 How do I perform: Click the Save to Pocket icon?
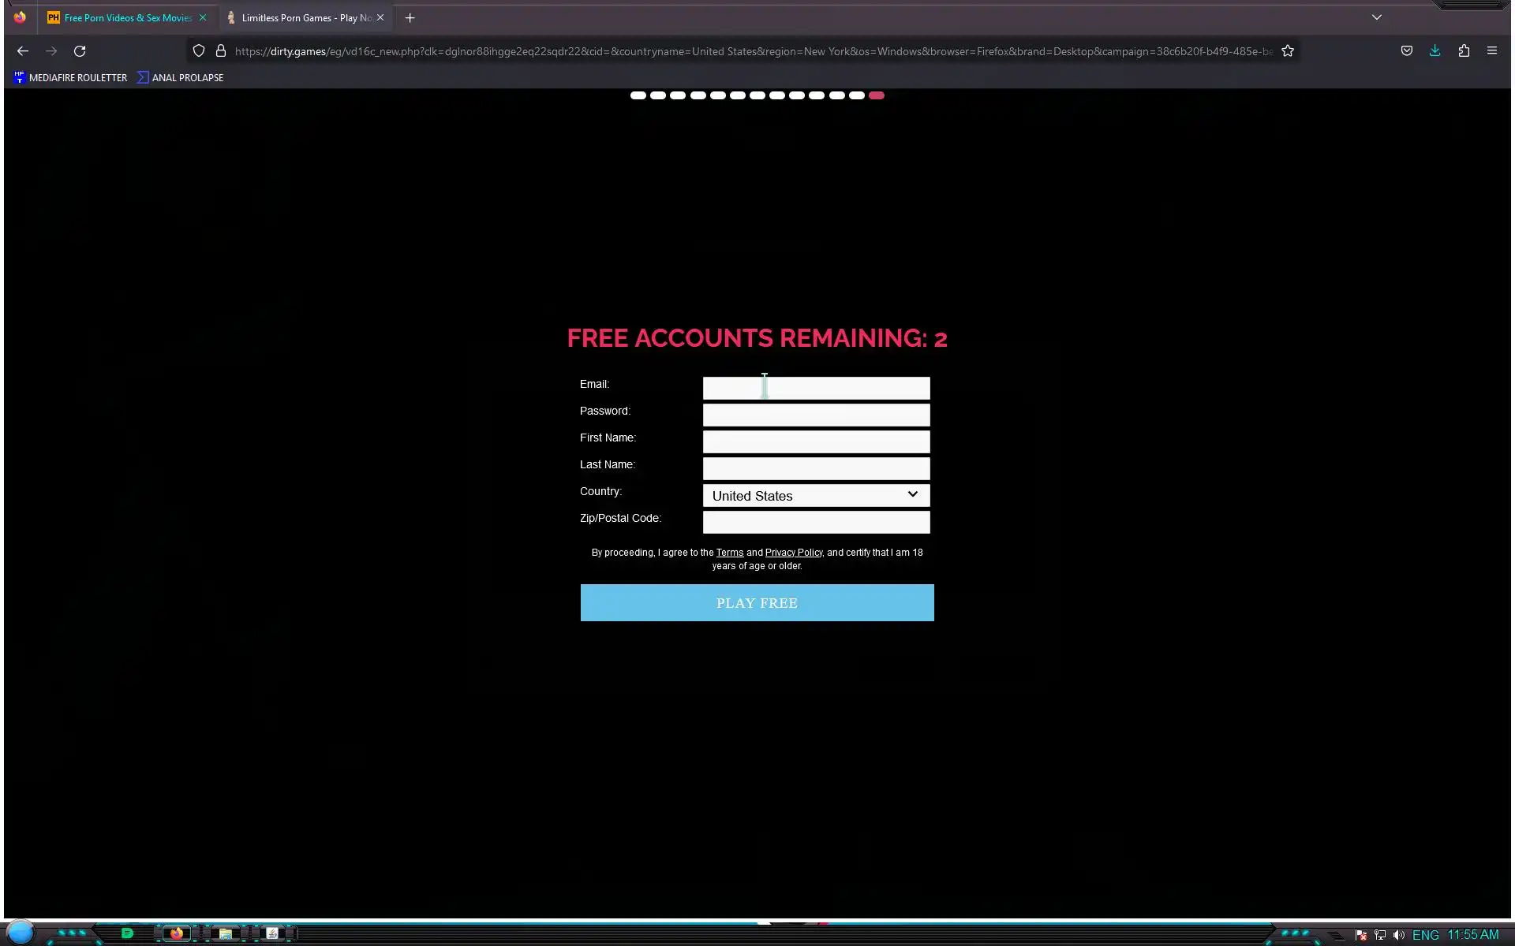(1406, 51)
